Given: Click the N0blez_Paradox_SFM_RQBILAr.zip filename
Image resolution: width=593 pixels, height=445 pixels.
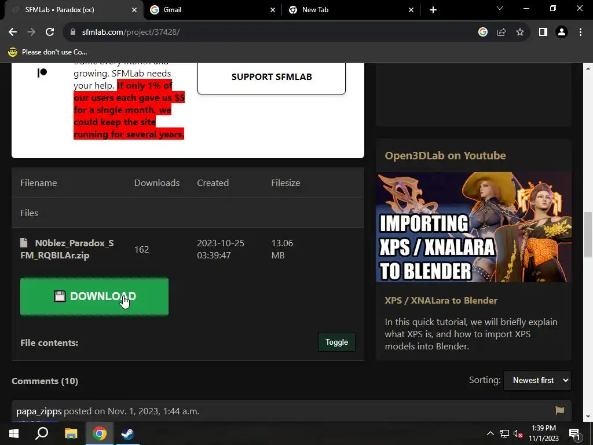Looking at the screenshot, I should coord(67,249).
